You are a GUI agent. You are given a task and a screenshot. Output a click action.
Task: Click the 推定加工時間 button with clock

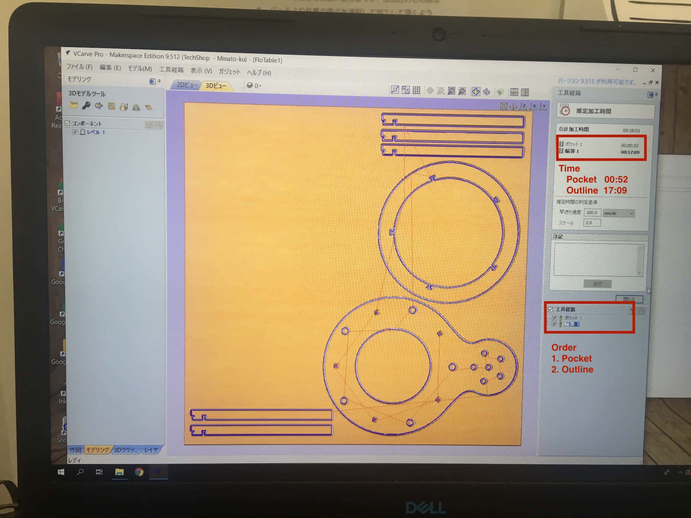(x=605, y=111)
